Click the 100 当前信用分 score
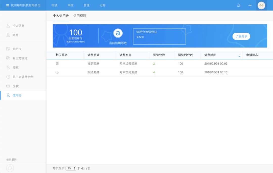 (x=76, y=33)
